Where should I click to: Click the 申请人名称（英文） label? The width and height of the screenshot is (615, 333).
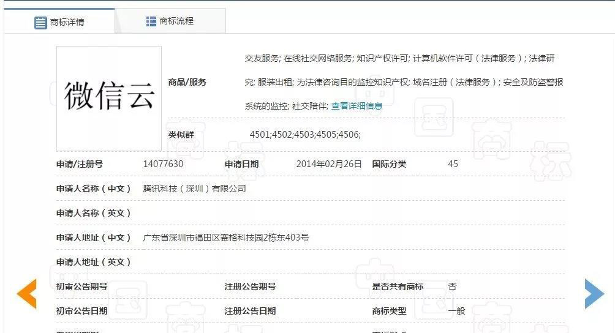93,213
